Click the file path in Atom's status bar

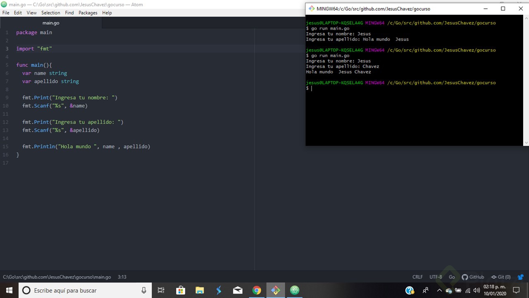click(57, 277)
